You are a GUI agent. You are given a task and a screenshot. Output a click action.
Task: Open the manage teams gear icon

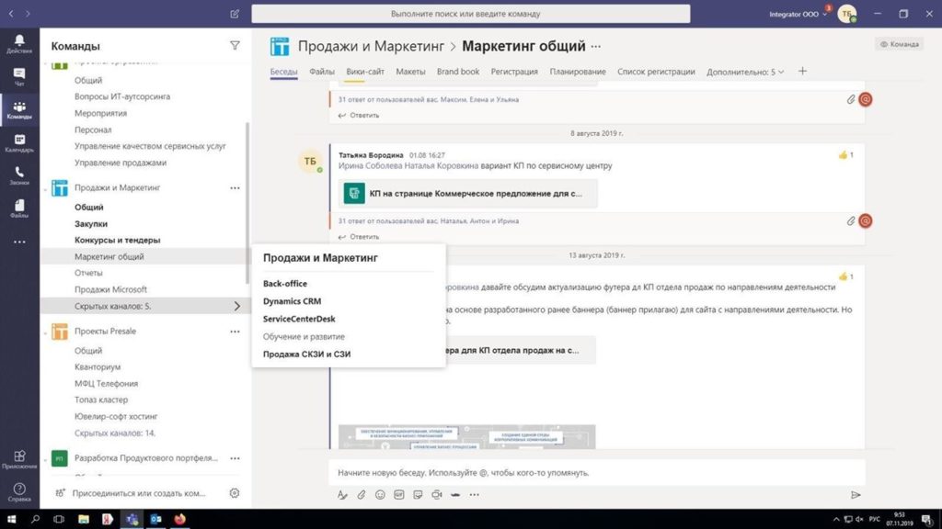pos(235,493)
